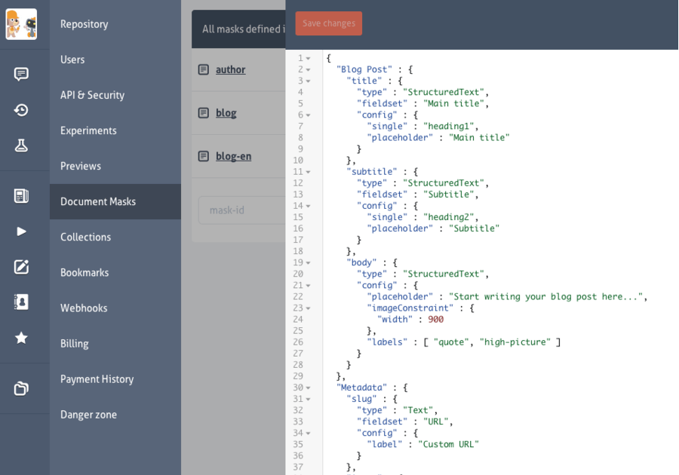Click the copy documents sidebar icon
The height and width of the screenshot is (475, 679).
pos(21,388)
